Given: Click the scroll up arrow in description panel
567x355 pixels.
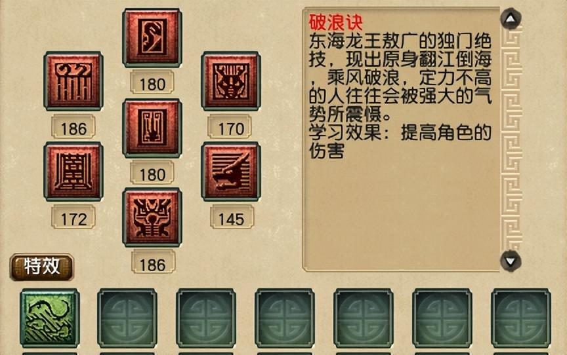Looking at the screenshot, I should (510, 18).
